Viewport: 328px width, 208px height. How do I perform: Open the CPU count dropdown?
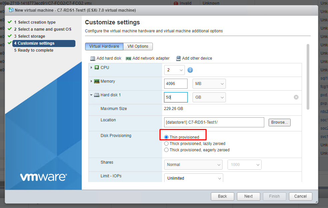point(175,70)
